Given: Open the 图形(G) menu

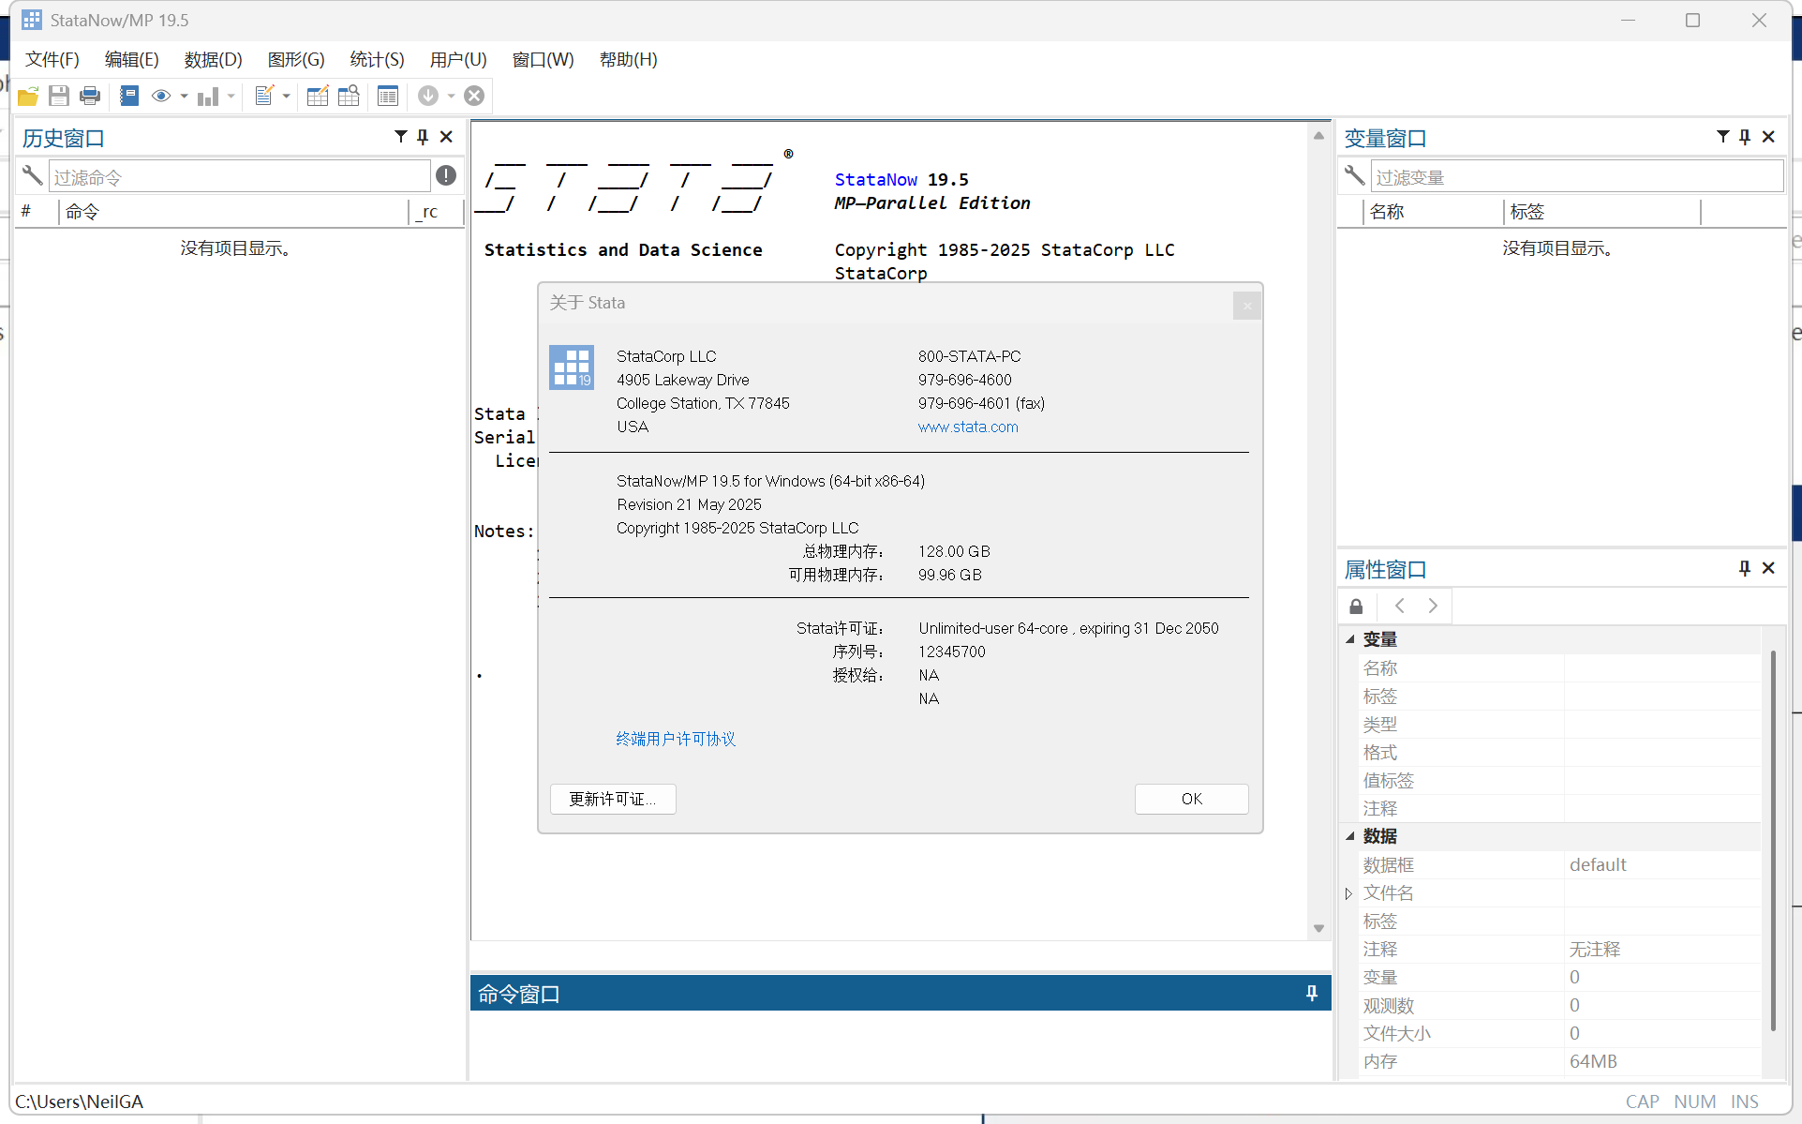Looking at the screenshot, I should click(x=295, y=60).
